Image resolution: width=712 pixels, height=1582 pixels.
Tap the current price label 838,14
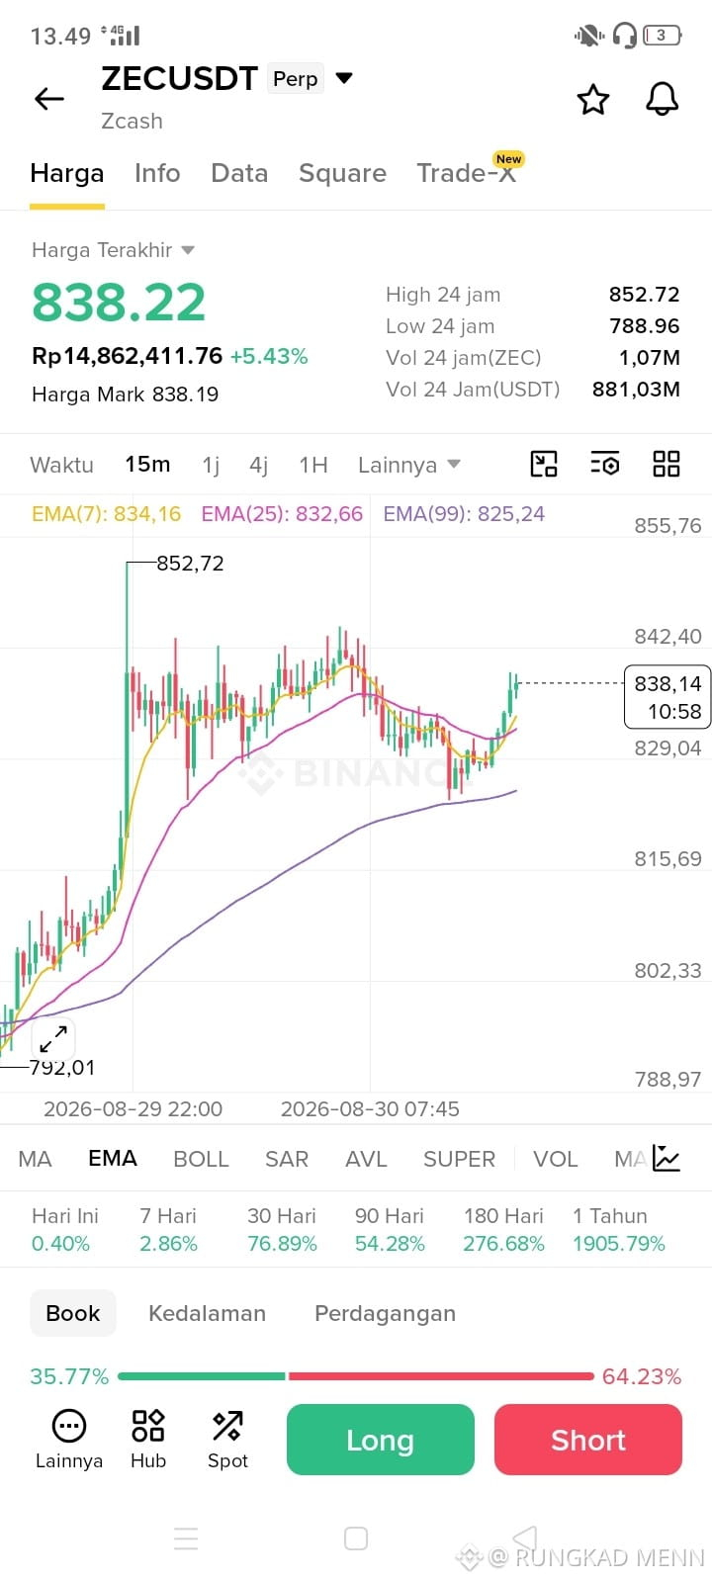667,697
